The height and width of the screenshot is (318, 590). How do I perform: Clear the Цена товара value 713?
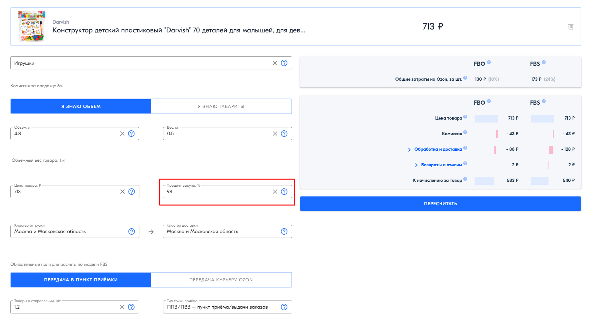(x=123, y=192)
